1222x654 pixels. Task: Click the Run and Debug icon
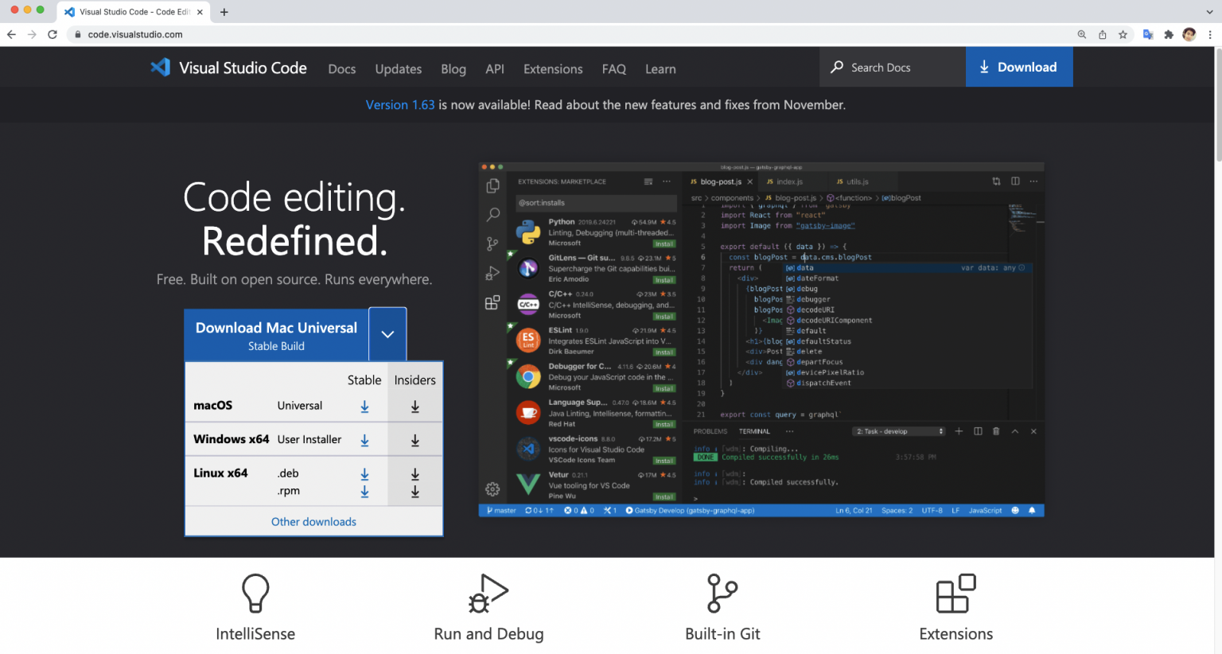pyautogui.click(x=488, y=594)
